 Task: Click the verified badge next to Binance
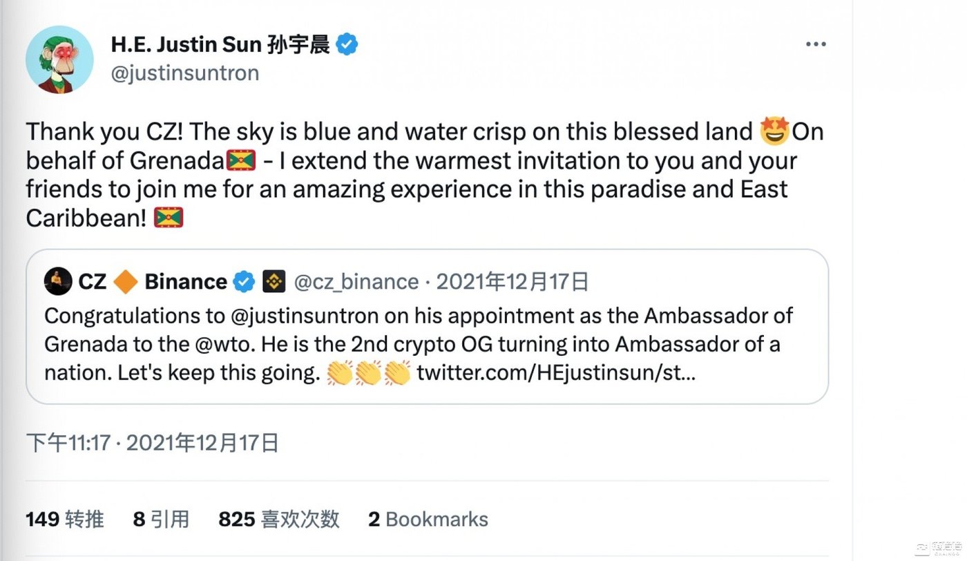pyautogui.click(x=244, y=282)
